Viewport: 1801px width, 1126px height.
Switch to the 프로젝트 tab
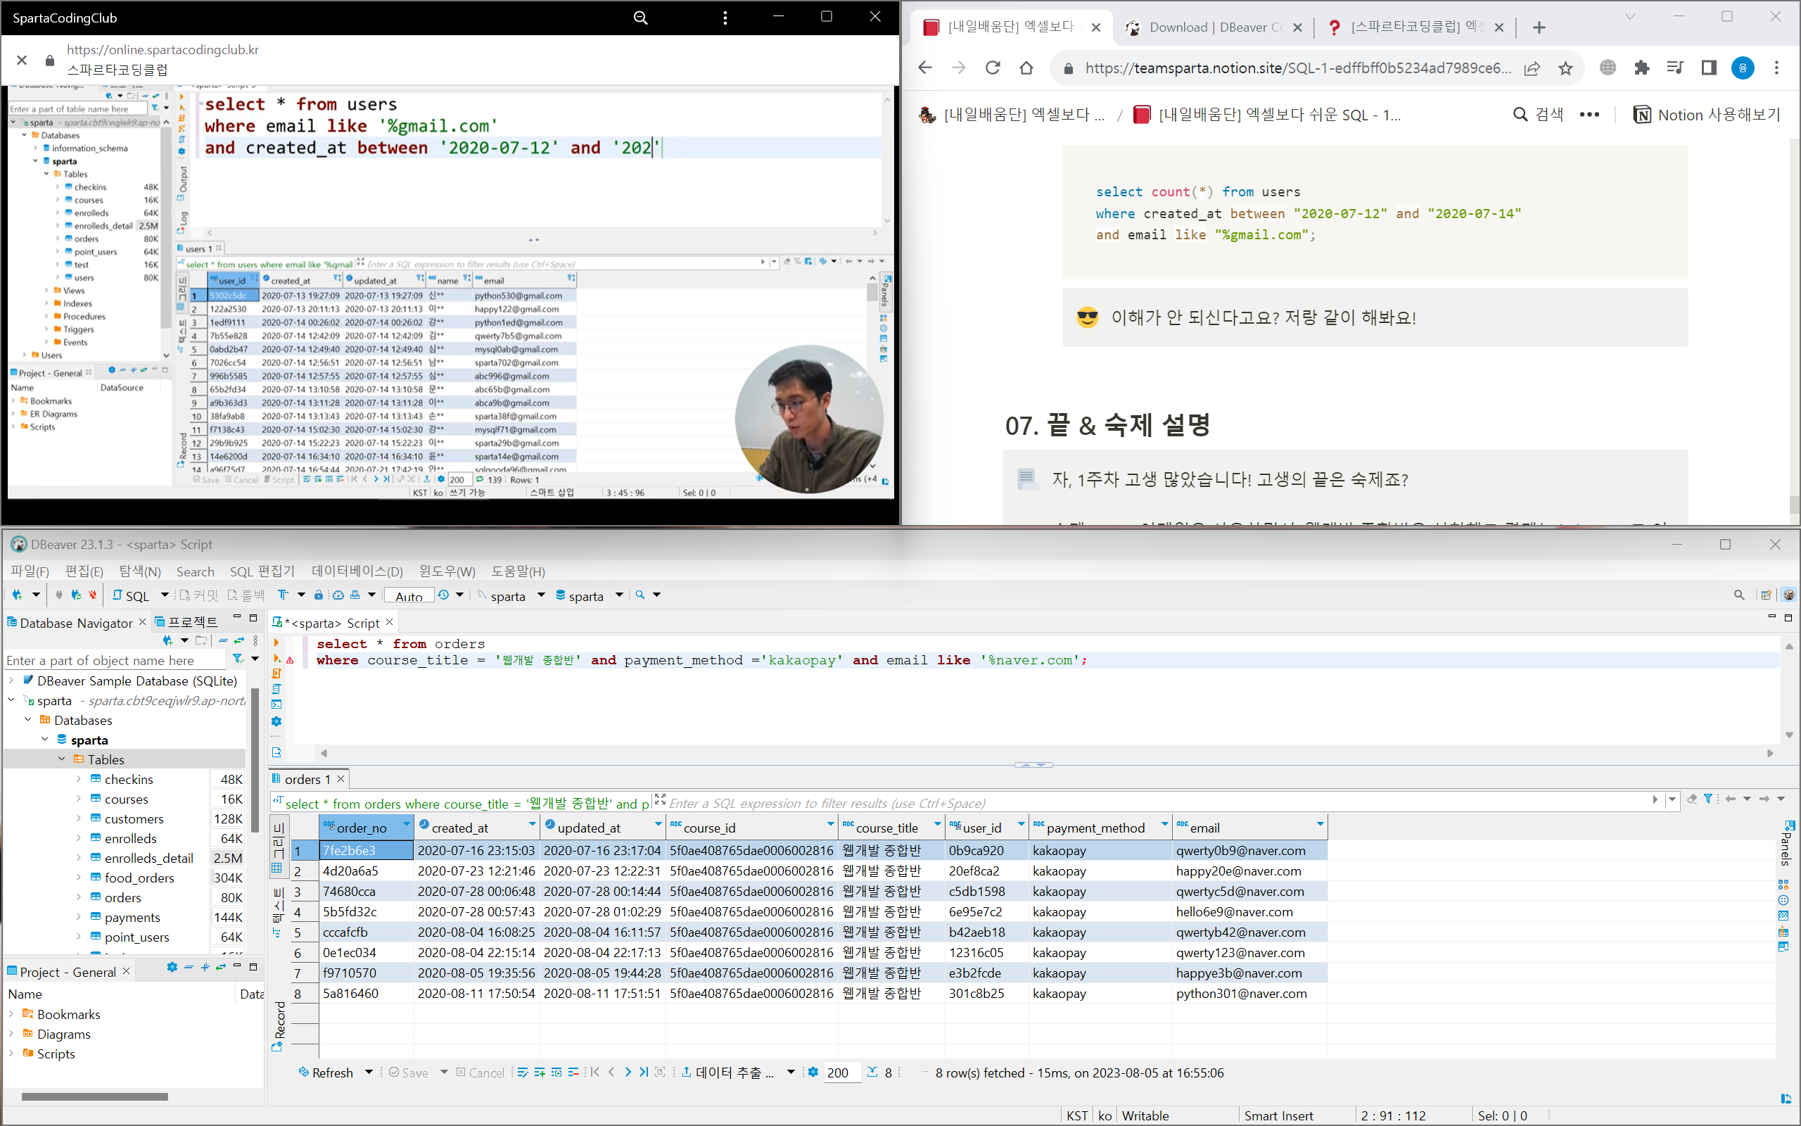(186, 622)
